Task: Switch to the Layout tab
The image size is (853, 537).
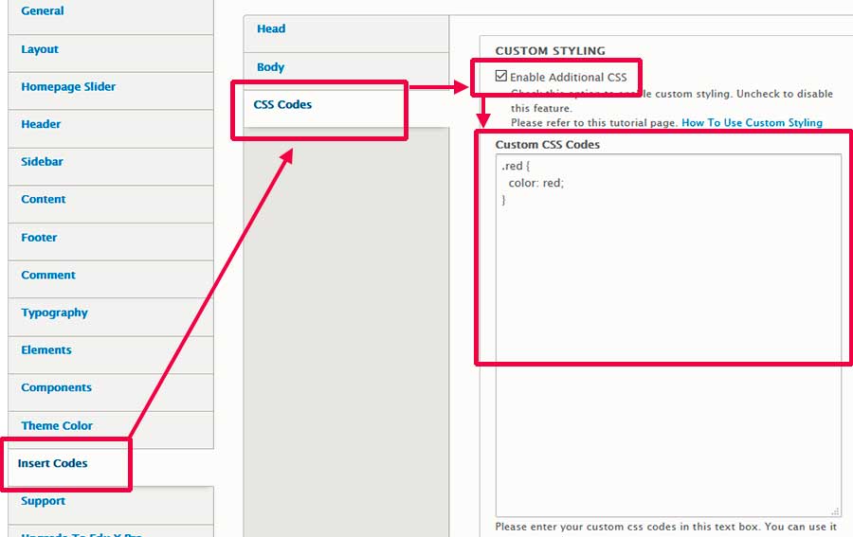Action: tap(40, 49)
